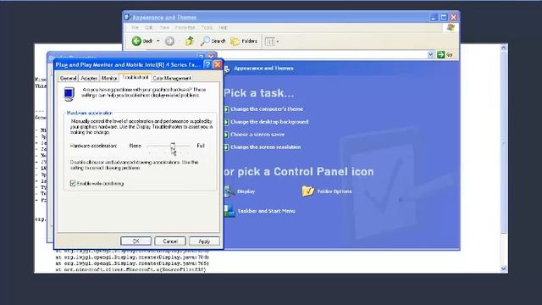The width and height of the screenshot is (542, 305).
Task: Click the background window's scrollbar down arrow
Action: 504,269
